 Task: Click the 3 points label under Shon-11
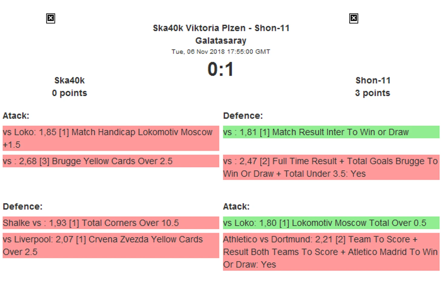373,93
